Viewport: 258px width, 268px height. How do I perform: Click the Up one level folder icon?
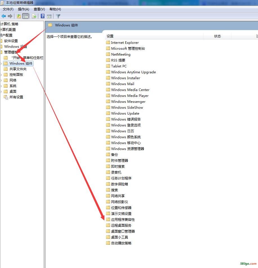point(19,16)
